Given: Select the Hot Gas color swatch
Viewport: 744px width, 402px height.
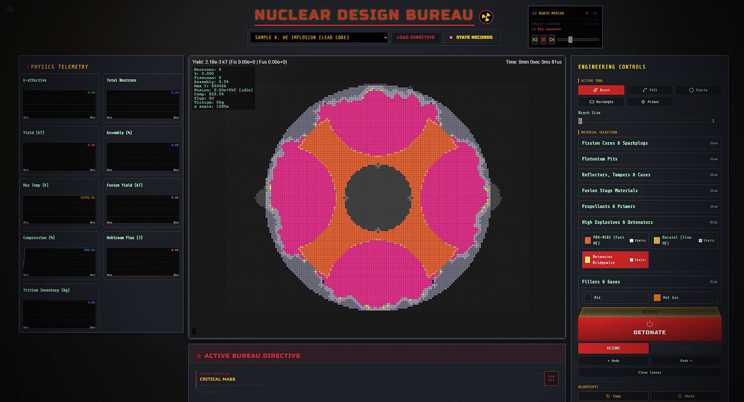Looking at the screenshot, I should [657, 297].
